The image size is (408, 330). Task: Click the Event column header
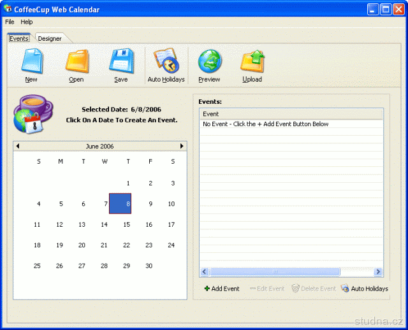pos(291,114)
